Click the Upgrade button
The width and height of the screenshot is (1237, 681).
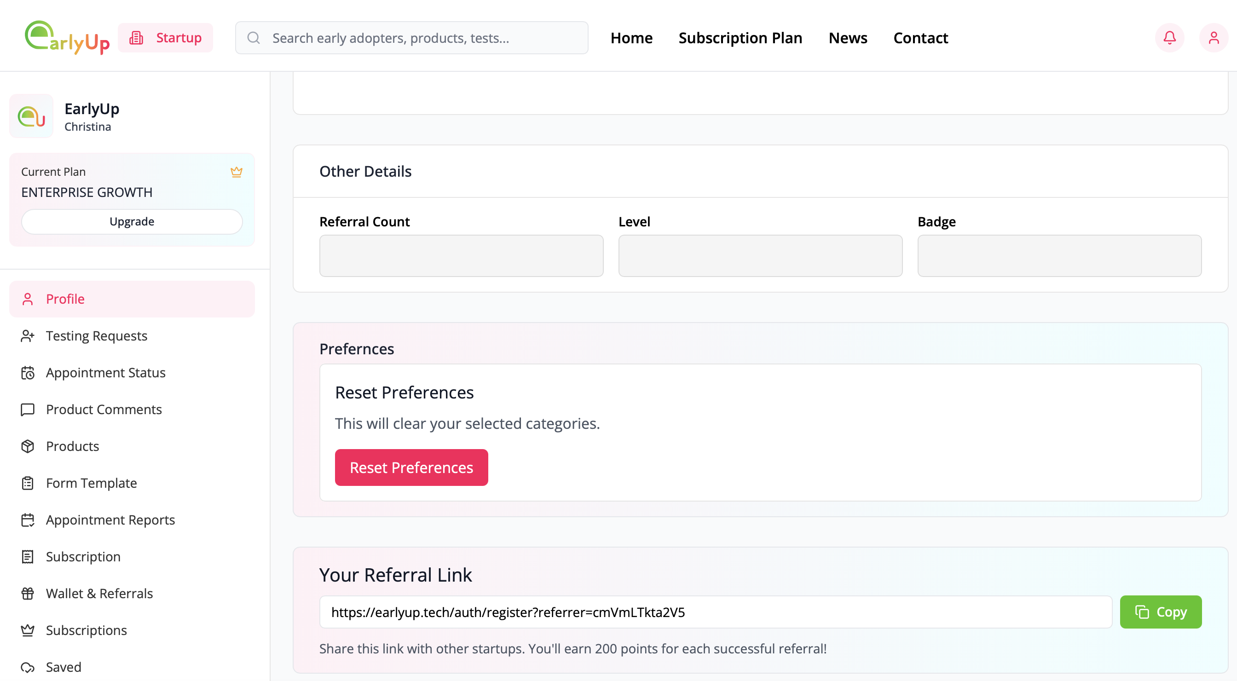(x=131, y=221)
